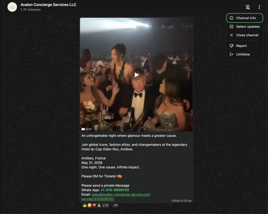The image size is (268, 214).
Task: Click the thumbs up reaction emoji
Action: click(x=85, y=205)
